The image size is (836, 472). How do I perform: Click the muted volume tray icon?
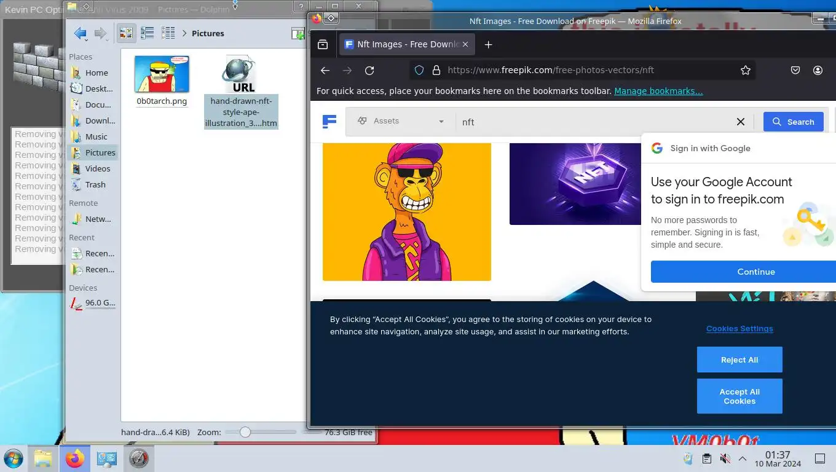(x=725, y=458)
